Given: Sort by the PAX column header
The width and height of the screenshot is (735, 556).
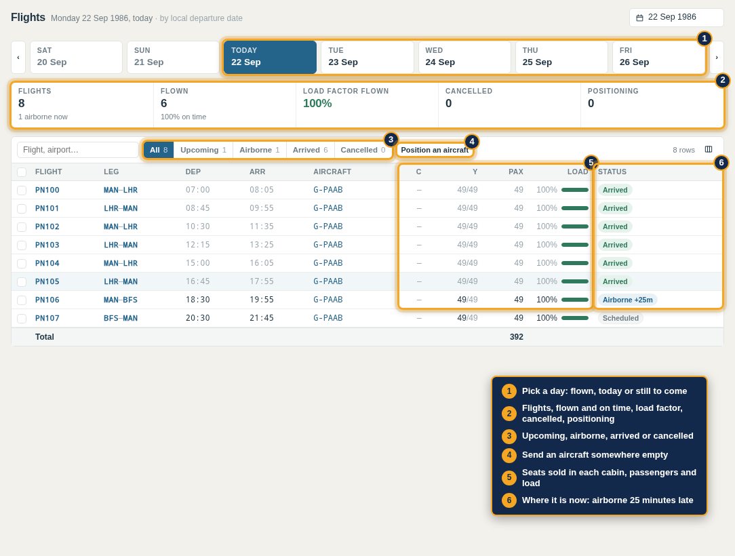Looking at the screenshot, I should pos(515,172).
